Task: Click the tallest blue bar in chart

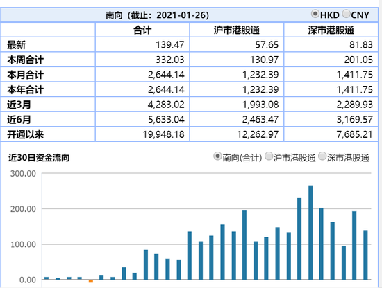Action: [310, 233]
